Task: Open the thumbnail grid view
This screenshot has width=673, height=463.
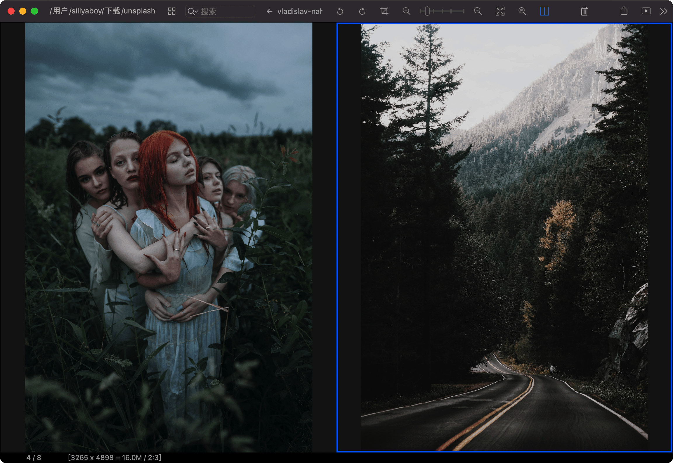Action: coord(172,11)
